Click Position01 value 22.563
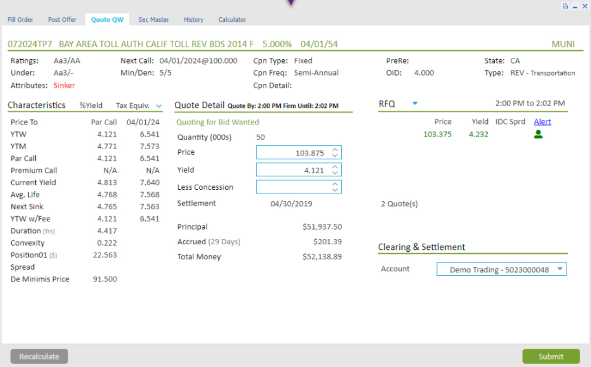The width and height of the screenshot is (591, 367). tap(105, 255)
